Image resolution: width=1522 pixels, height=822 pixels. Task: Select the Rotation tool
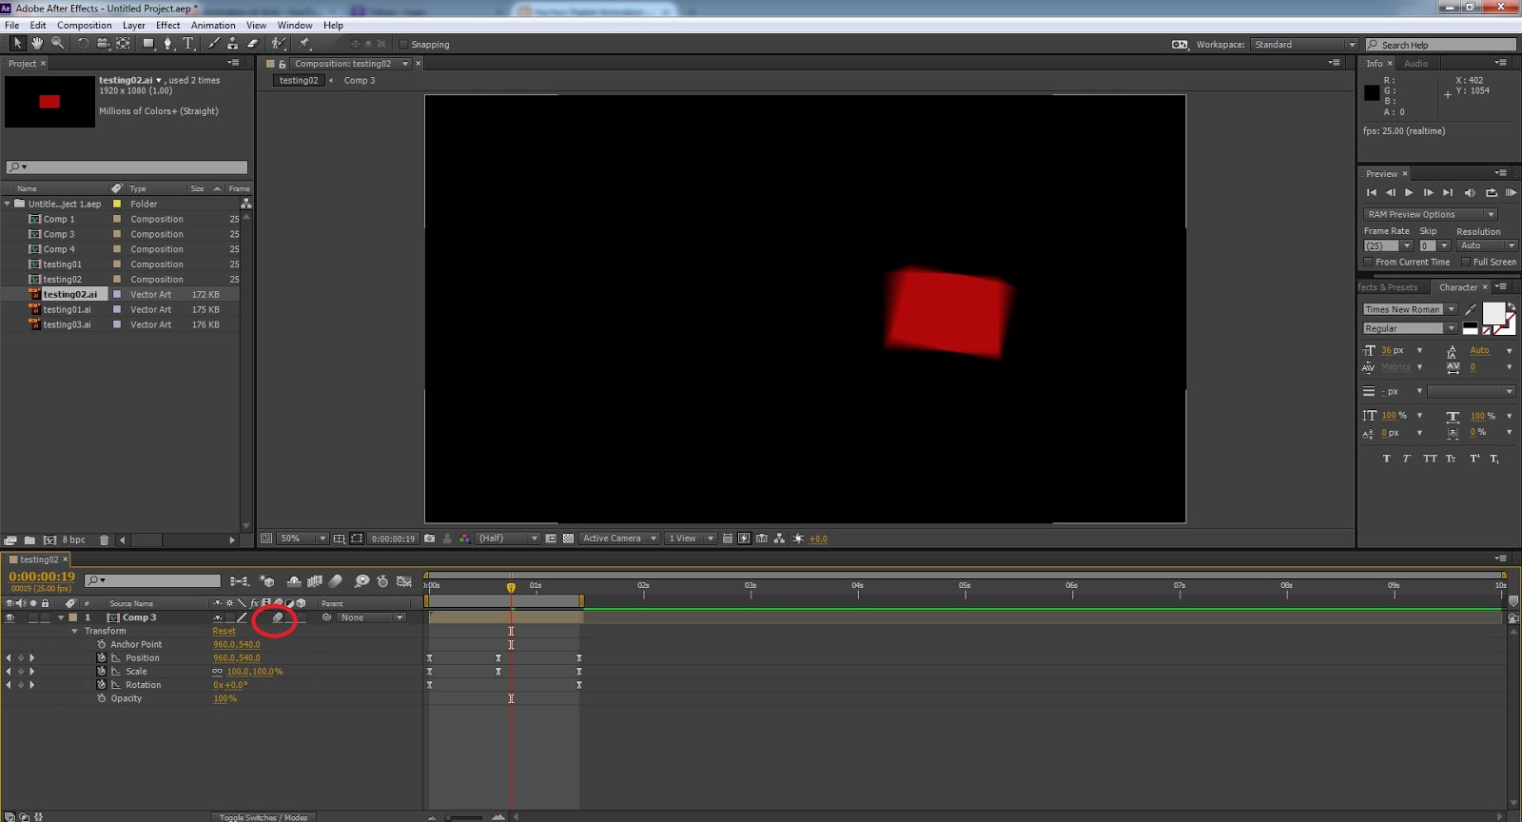[x=84, y=43]
